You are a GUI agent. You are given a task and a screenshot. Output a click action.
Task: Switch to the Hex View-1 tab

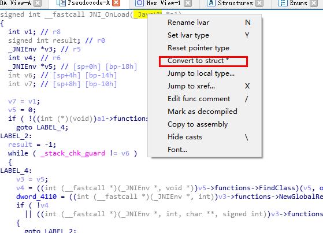coord(164,3)
